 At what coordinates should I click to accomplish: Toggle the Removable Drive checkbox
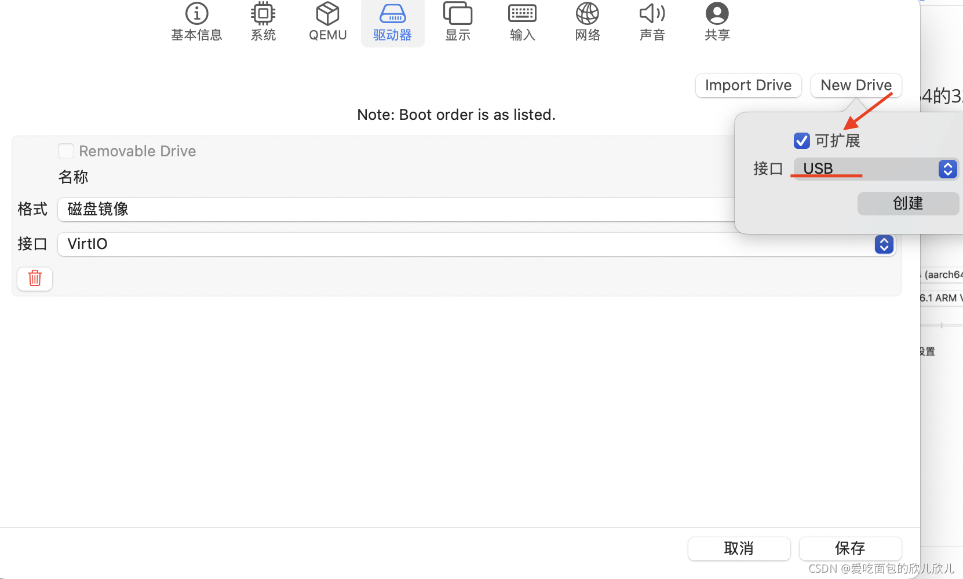pyautogui.click(x=66, y=151)
